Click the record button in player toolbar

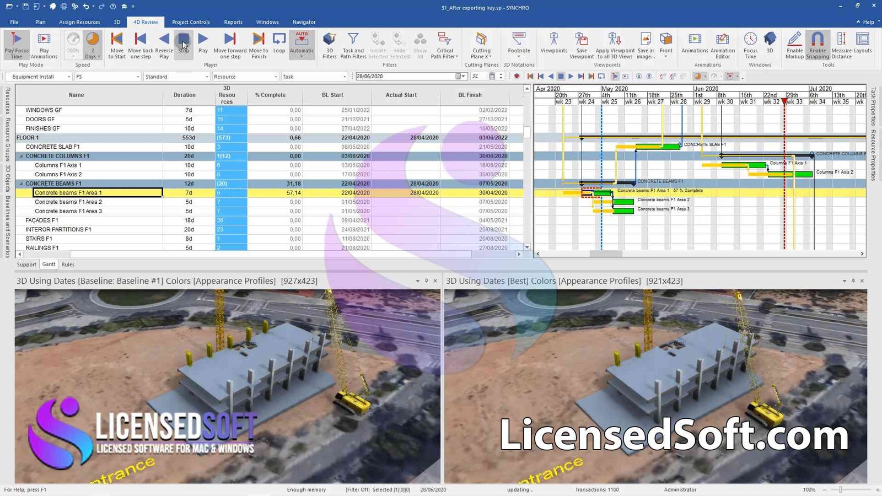pyautogui.click(x=517, y=77)
